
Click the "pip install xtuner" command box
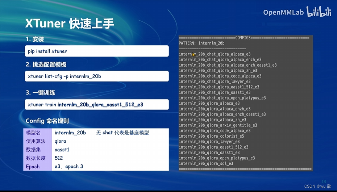click(97, 51)
